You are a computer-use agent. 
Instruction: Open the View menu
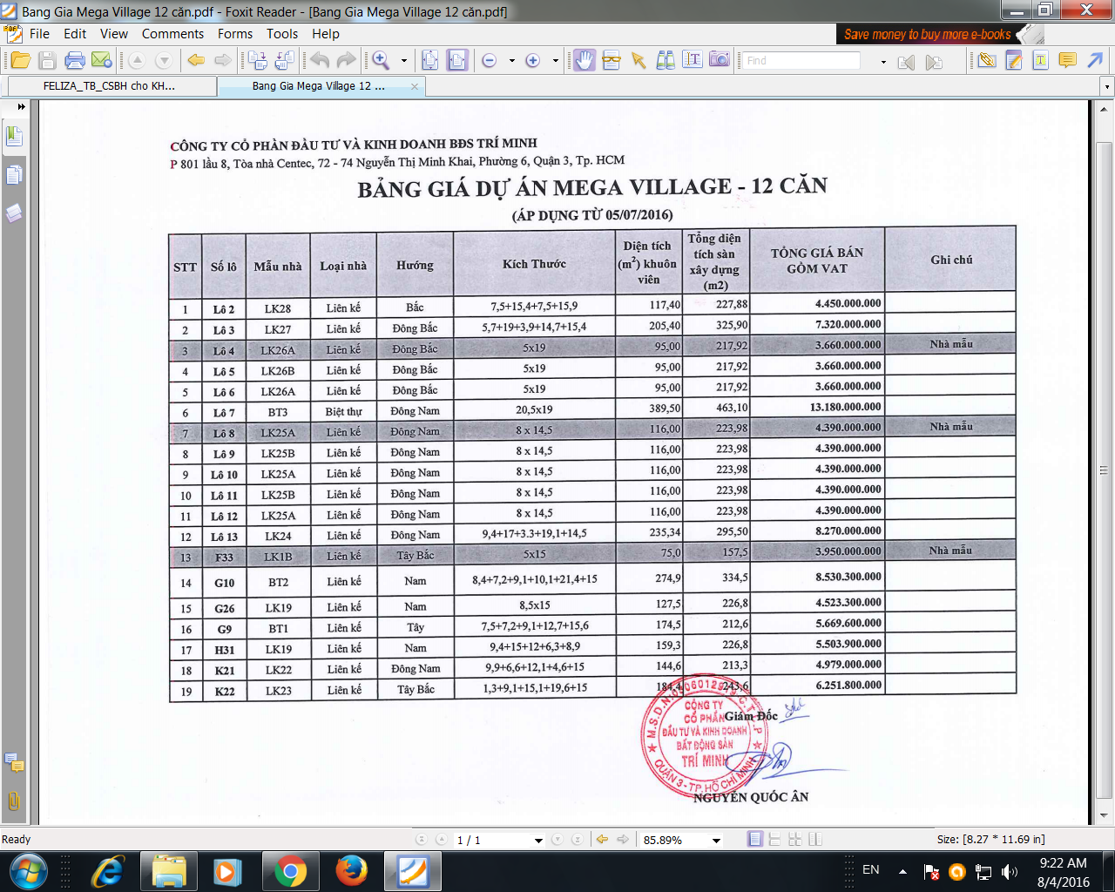pyautogui.click(x=114, y=34)
